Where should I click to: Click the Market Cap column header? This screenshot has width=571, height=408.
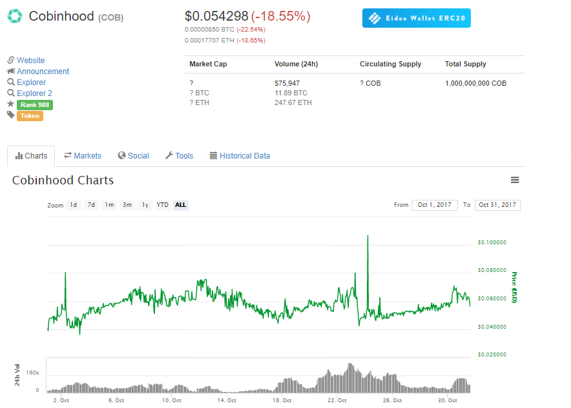pos(208,64)
